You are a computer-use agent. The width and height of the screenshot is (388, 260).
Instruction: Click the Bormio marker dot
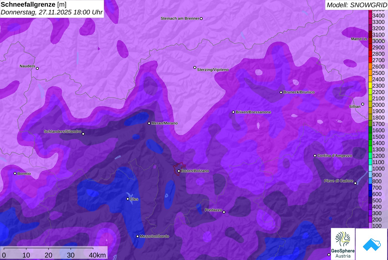click(x=15, y=174)
